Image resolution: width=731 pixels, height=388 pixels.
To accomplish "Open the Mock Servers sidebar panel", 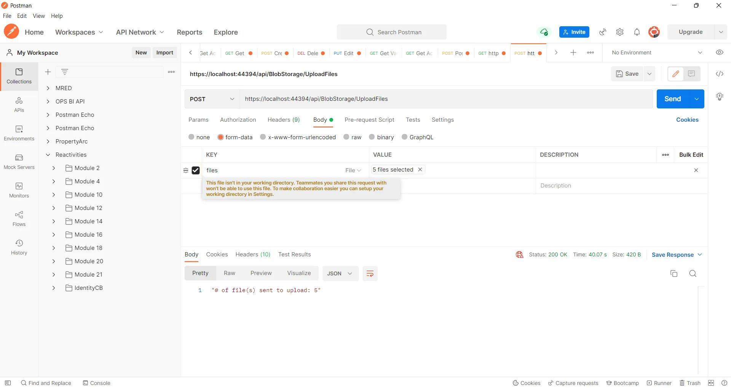I will tap(19, 162).
